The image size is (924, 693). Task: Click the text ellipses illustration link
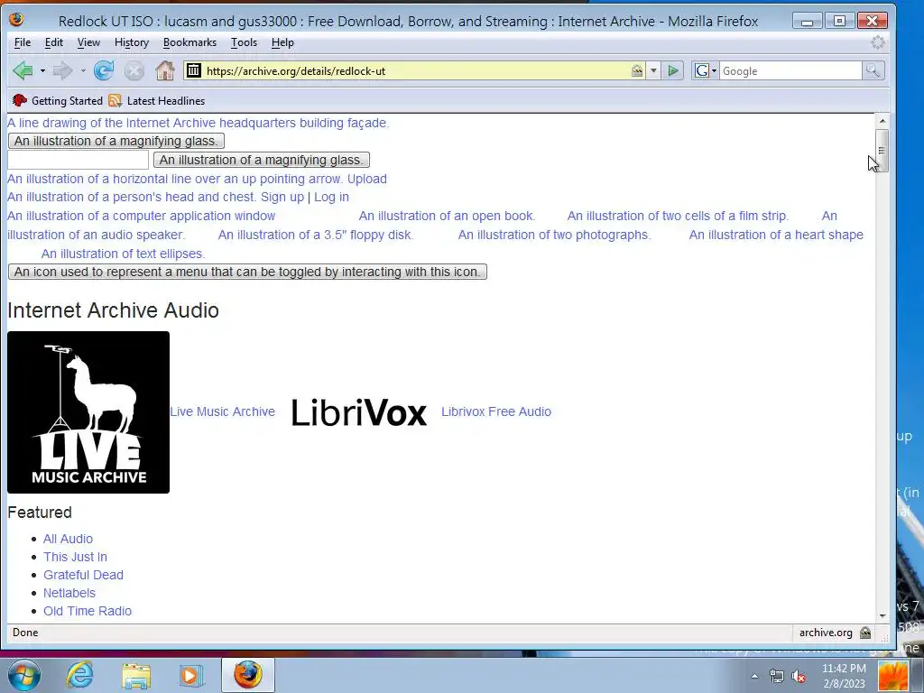pos(123,254)
